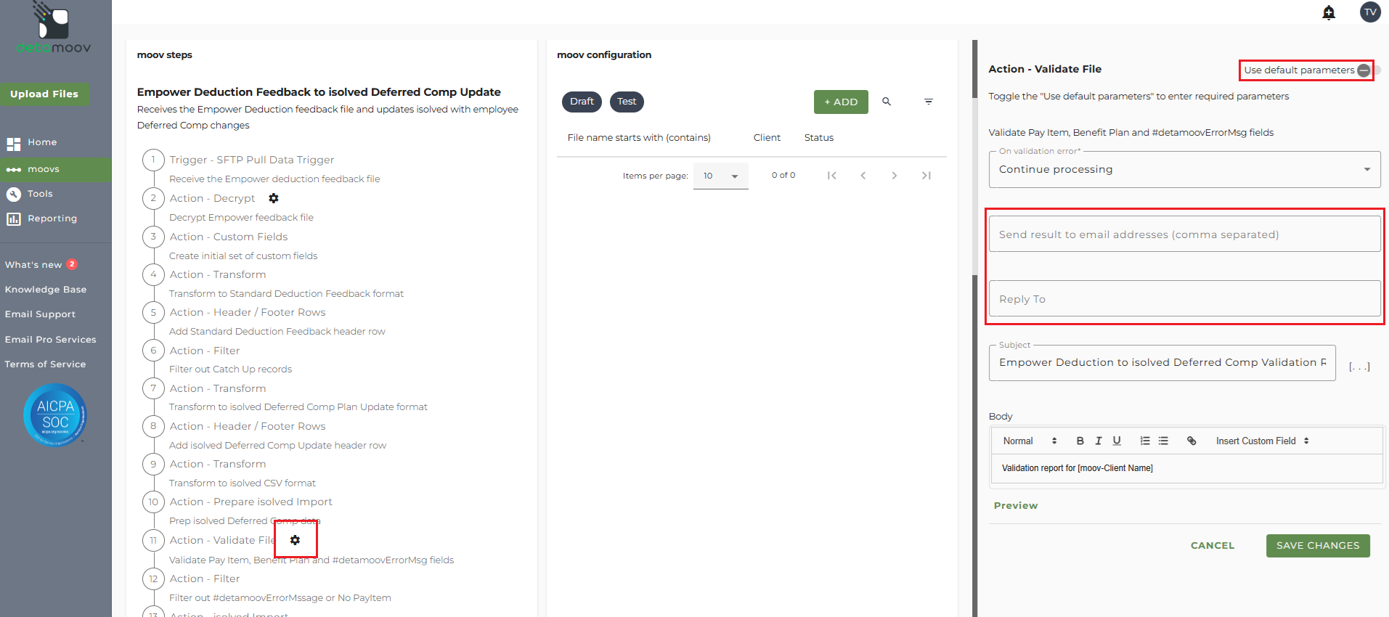Insert a hyperlink in Body editor
This screenshot has height=617, width=1389.
tap(1192, 441)
